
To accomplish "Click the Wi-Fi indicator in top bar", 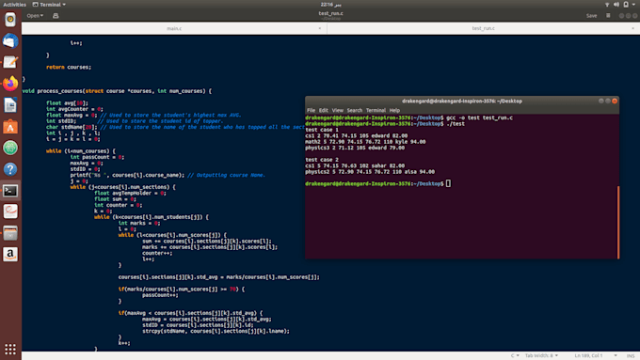I will point(607,5).
